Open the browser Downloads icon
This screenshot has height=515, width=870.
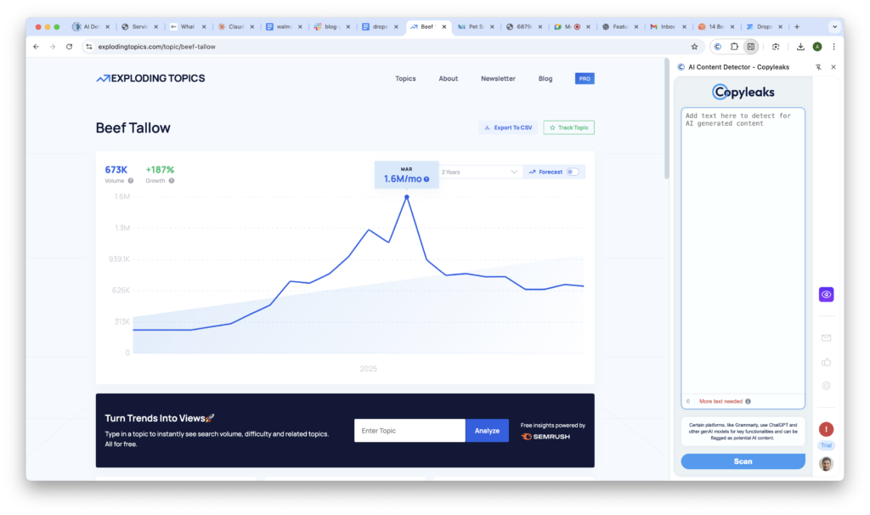[801, 47]
